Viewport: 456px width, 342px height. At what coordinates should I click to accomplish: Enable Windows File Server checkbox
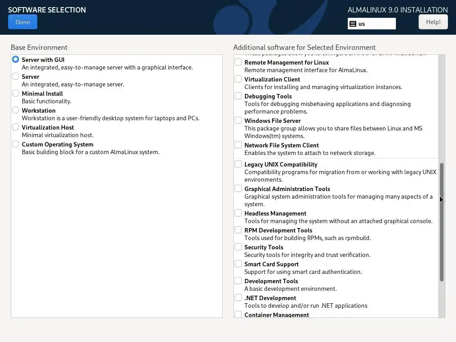(238, 120)
